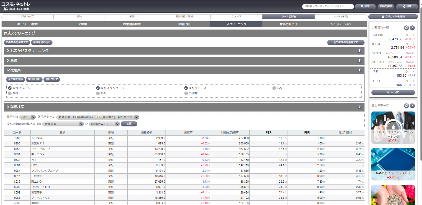Click the 銘柄を探す button
This screenshot has height=205, width=422.
point(386,6)
